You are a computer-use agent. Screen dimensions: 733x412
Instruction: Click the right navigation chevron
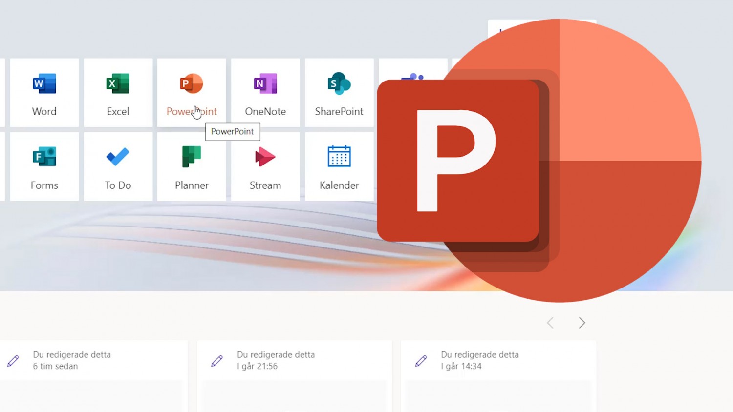click(x=582, y=323)
